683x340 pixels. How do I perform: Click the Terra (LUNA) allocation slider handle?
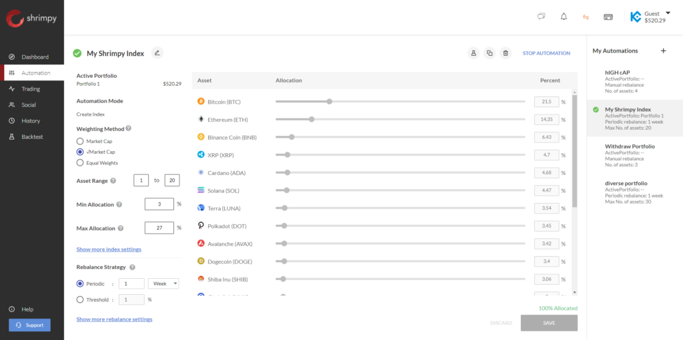click(284, 208)
